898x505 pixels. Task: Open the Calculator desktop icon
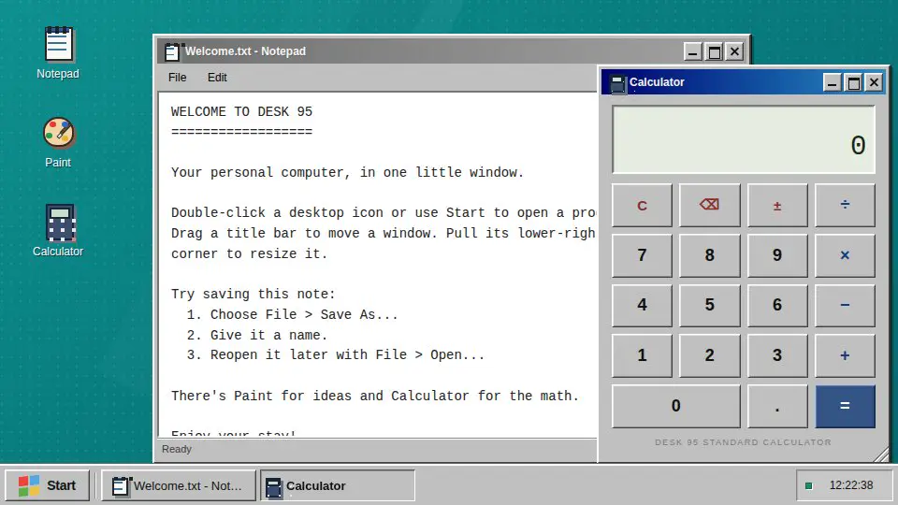pos(58,231)
